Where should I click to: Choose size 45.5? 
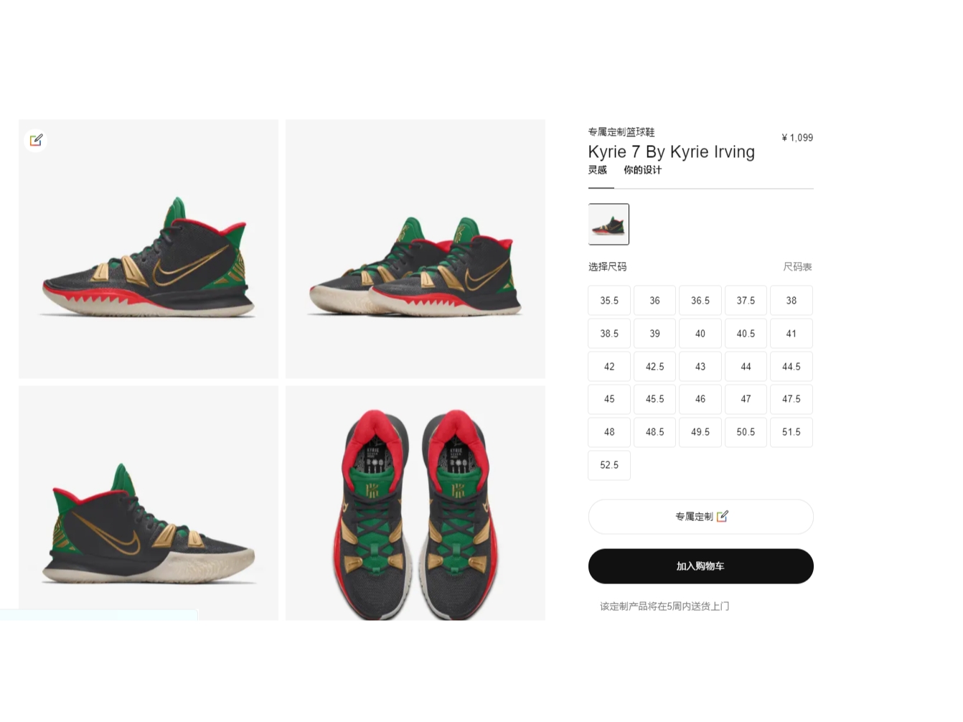tap(654, 399)
